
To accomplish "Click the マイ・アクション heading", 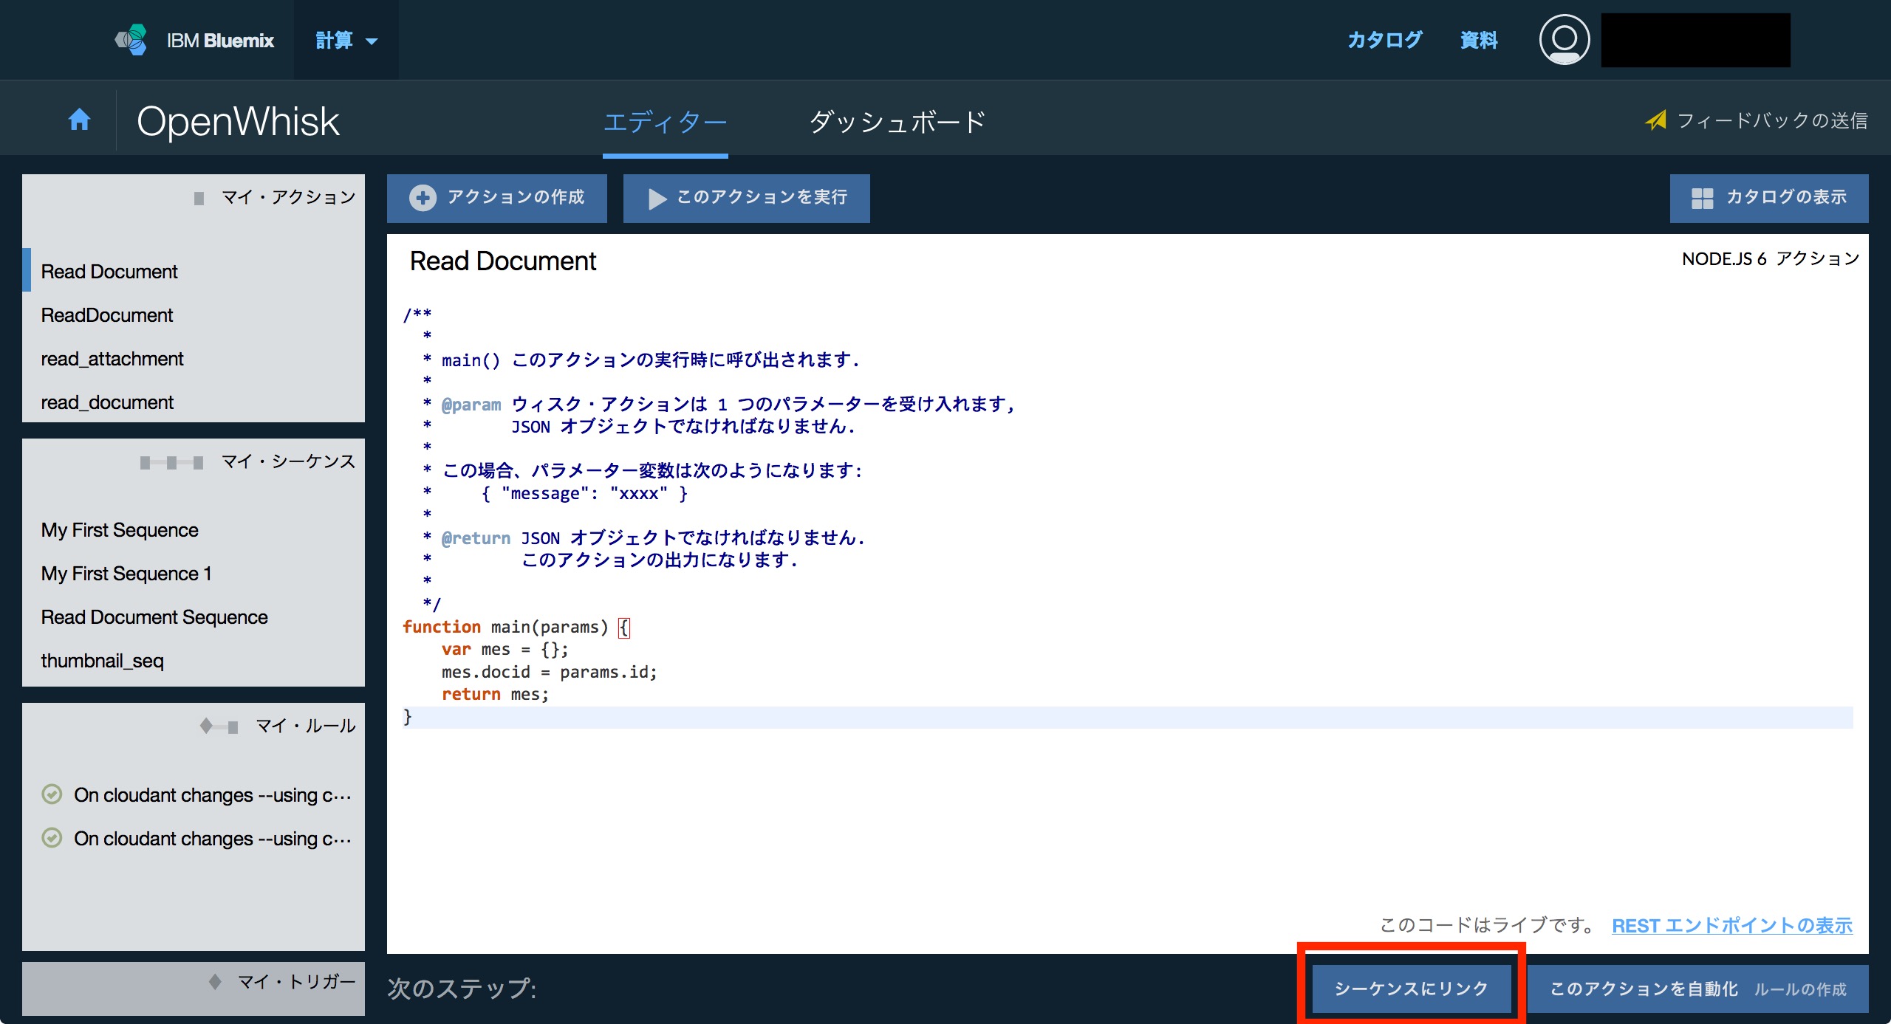I will [289, 197].
